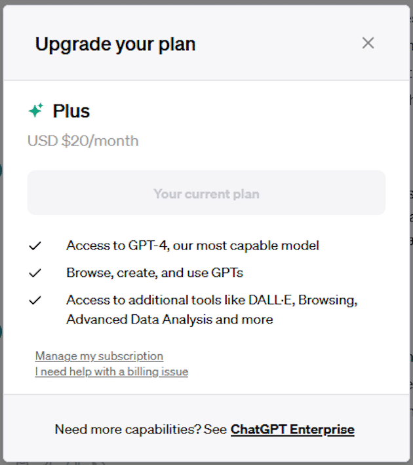Click the checkmark beside additional tools feature
Viewport: 413px width, 465px height.
[x=35, y=300]
